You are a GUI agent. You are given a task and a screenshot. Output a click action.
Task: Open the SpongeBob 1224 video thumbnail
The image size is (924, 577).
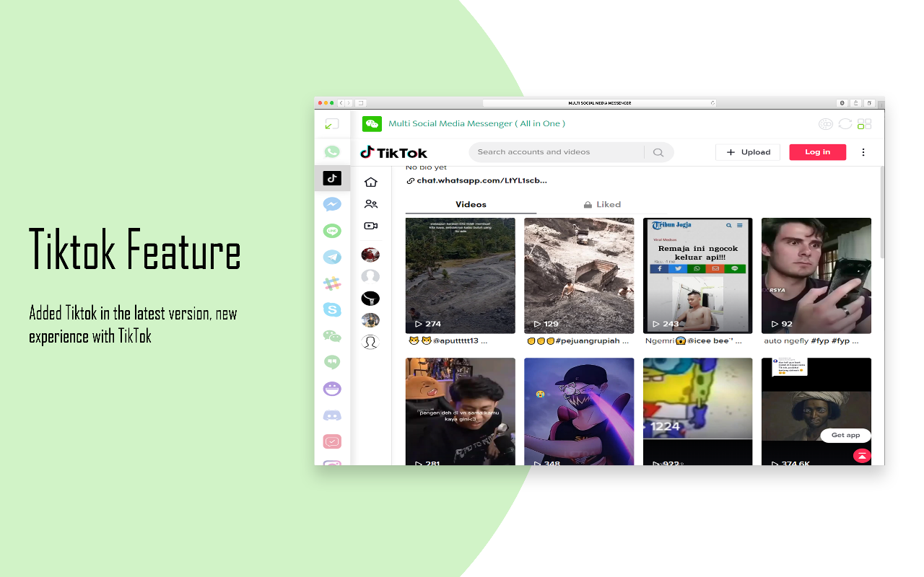[x=697, y=411]
